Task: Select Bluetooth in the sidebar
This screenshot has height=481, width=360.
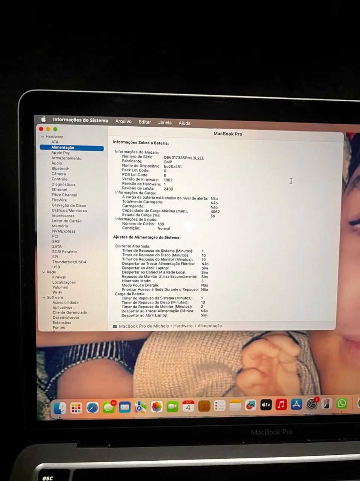Action: [60, 169]
